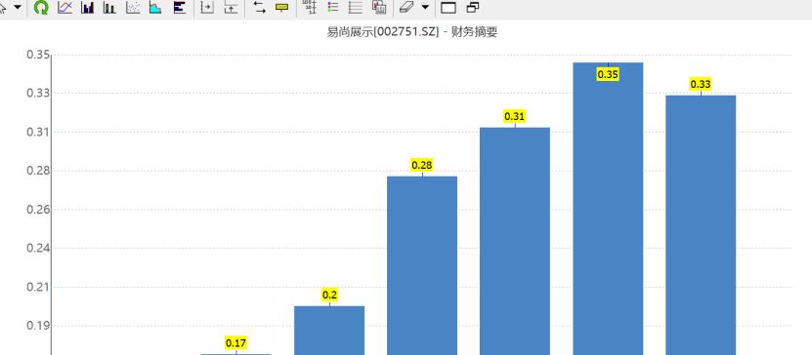Toggle the colored legend list icon
The width and height of the screenshot is (812, 355).
[333, 7]
